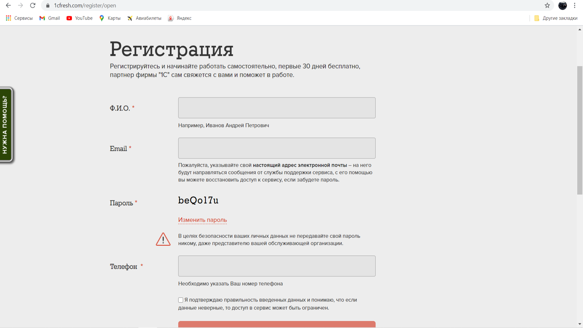Focus the Email input field

277,148
